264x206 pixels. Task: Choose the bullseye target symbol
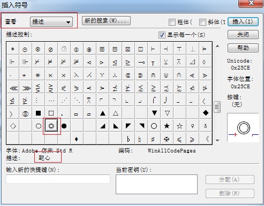[x=51, y=126]
